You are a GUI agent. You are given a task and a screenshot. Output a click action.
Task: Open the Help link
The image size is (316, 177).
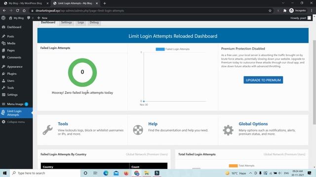click(153, 124)
